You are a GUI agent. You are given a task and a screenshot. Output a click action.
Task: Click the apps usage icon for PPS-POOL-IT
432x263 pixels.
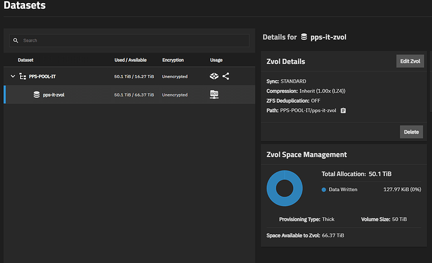(x=214, y=76)
